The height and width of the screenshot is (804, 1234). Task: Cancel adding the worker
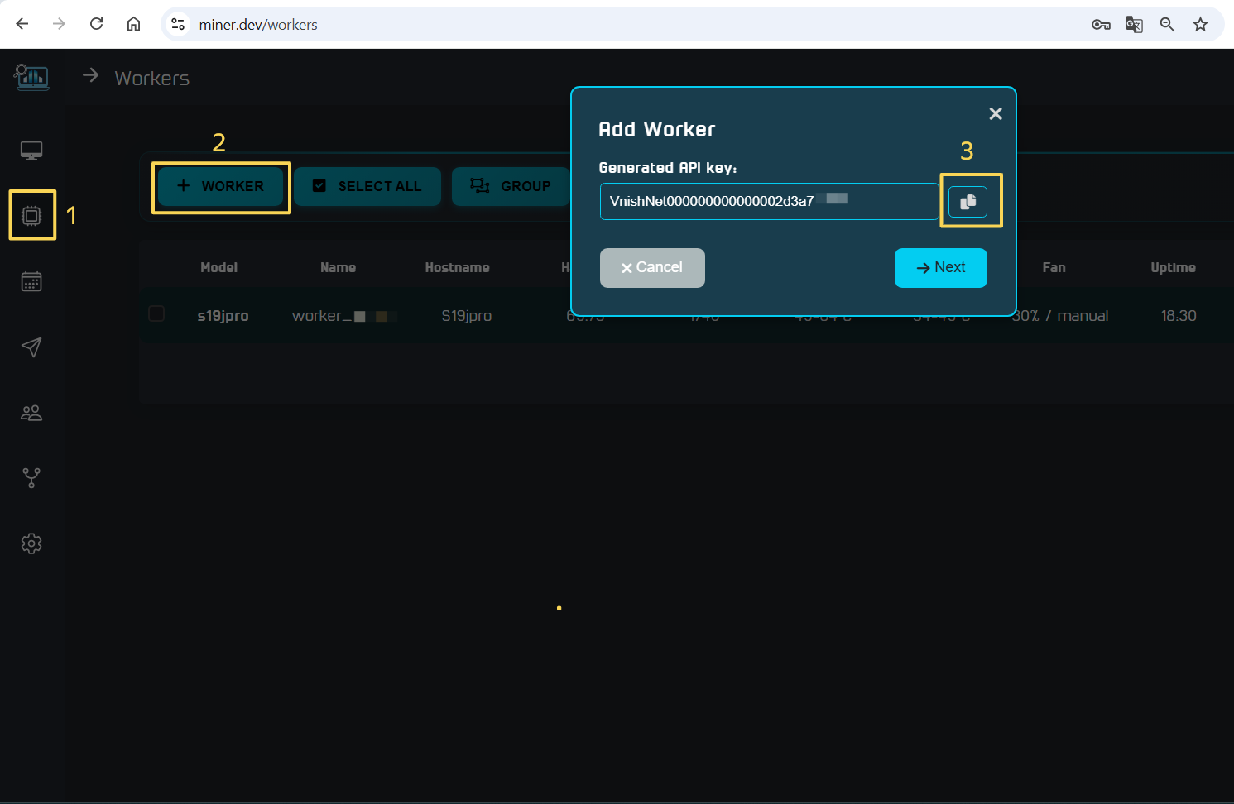652,268
